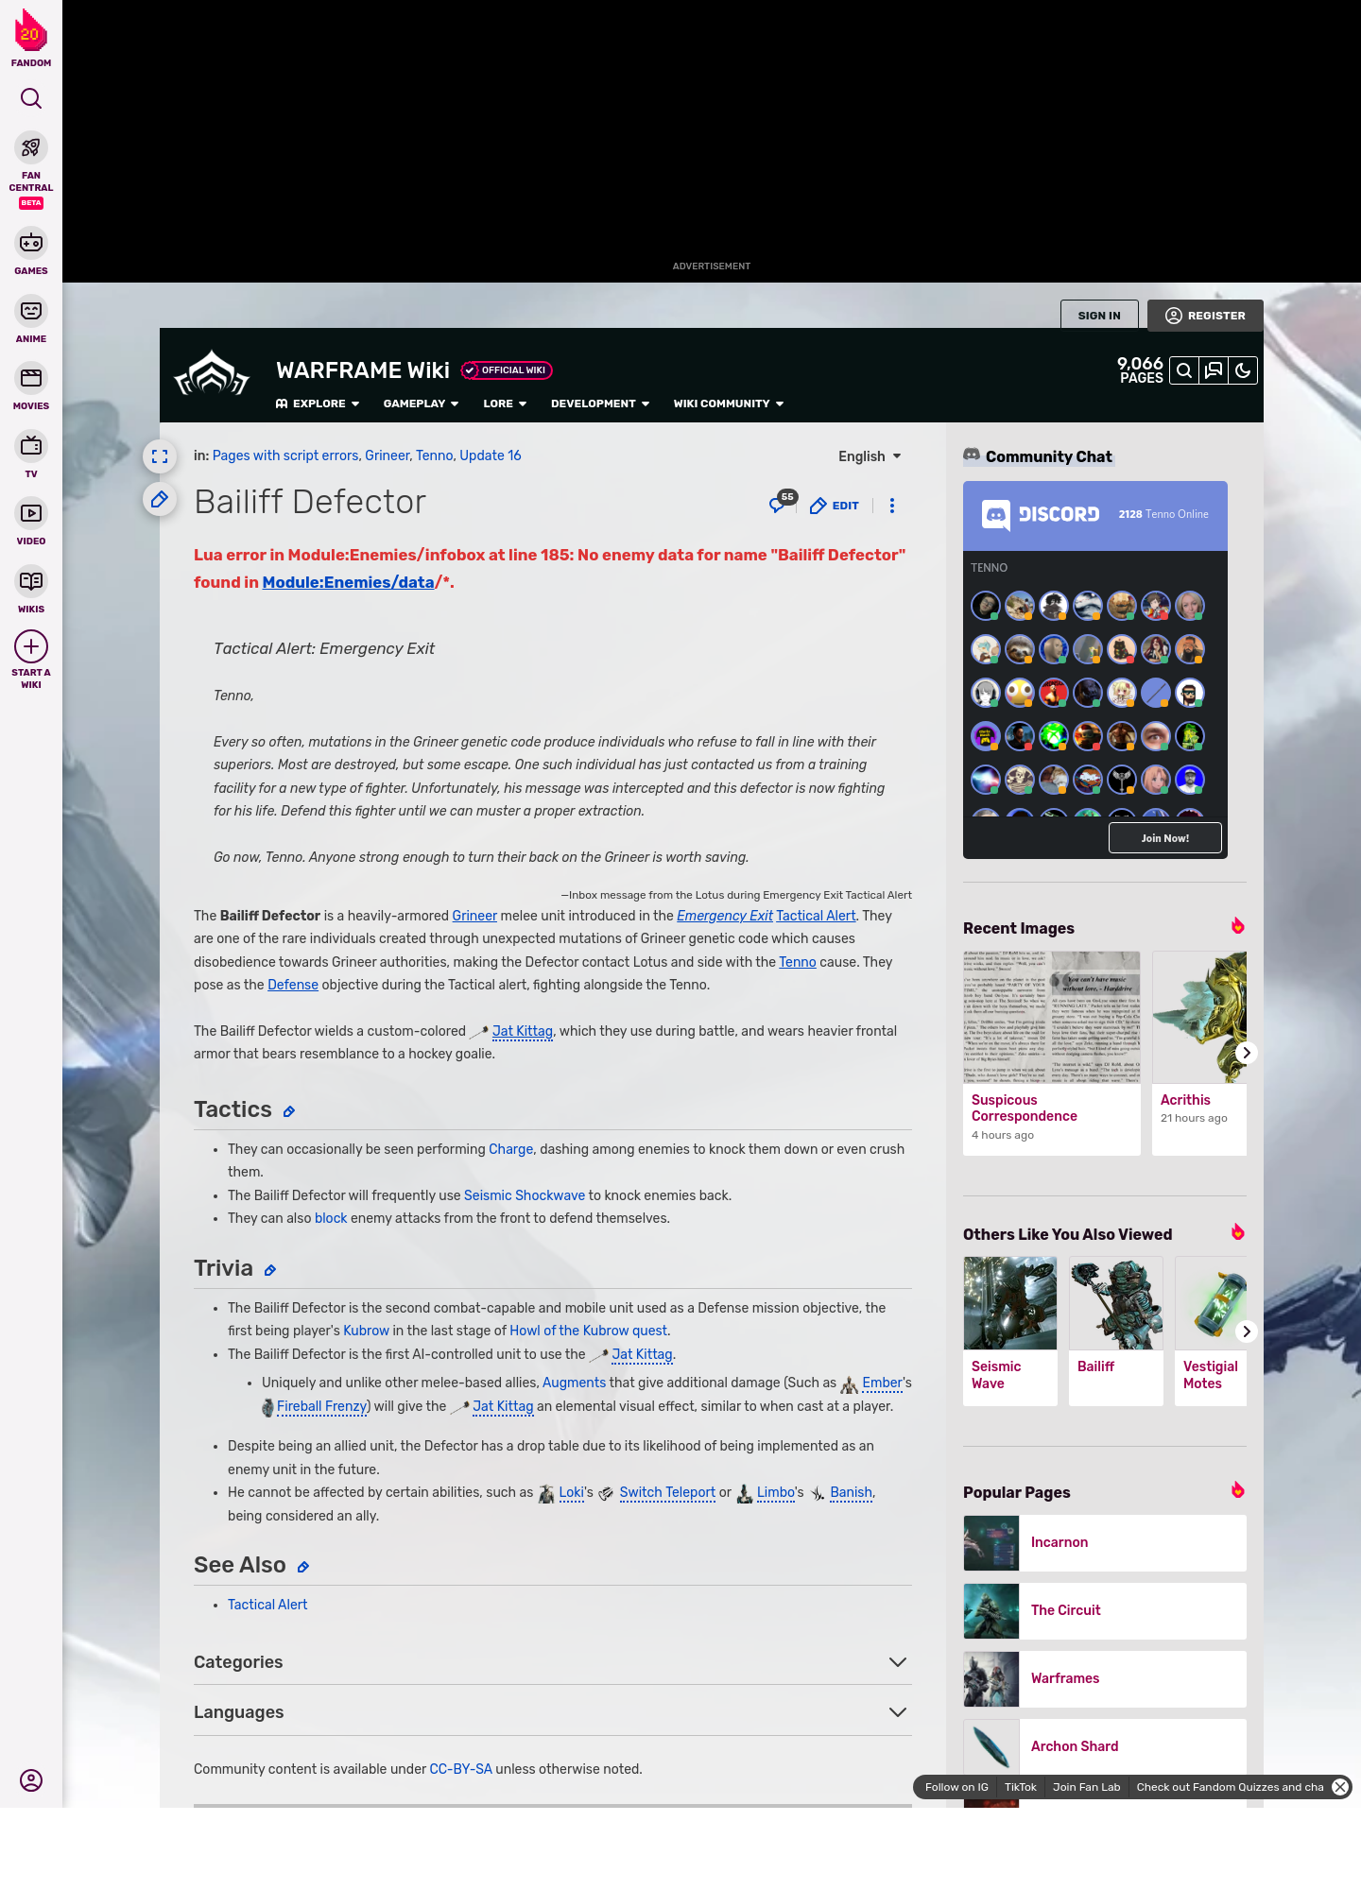This screenshot has height=1890, width=1361.
Task: Open the Grineer article link
Action: pyautogui.click(x=474, y=916)
